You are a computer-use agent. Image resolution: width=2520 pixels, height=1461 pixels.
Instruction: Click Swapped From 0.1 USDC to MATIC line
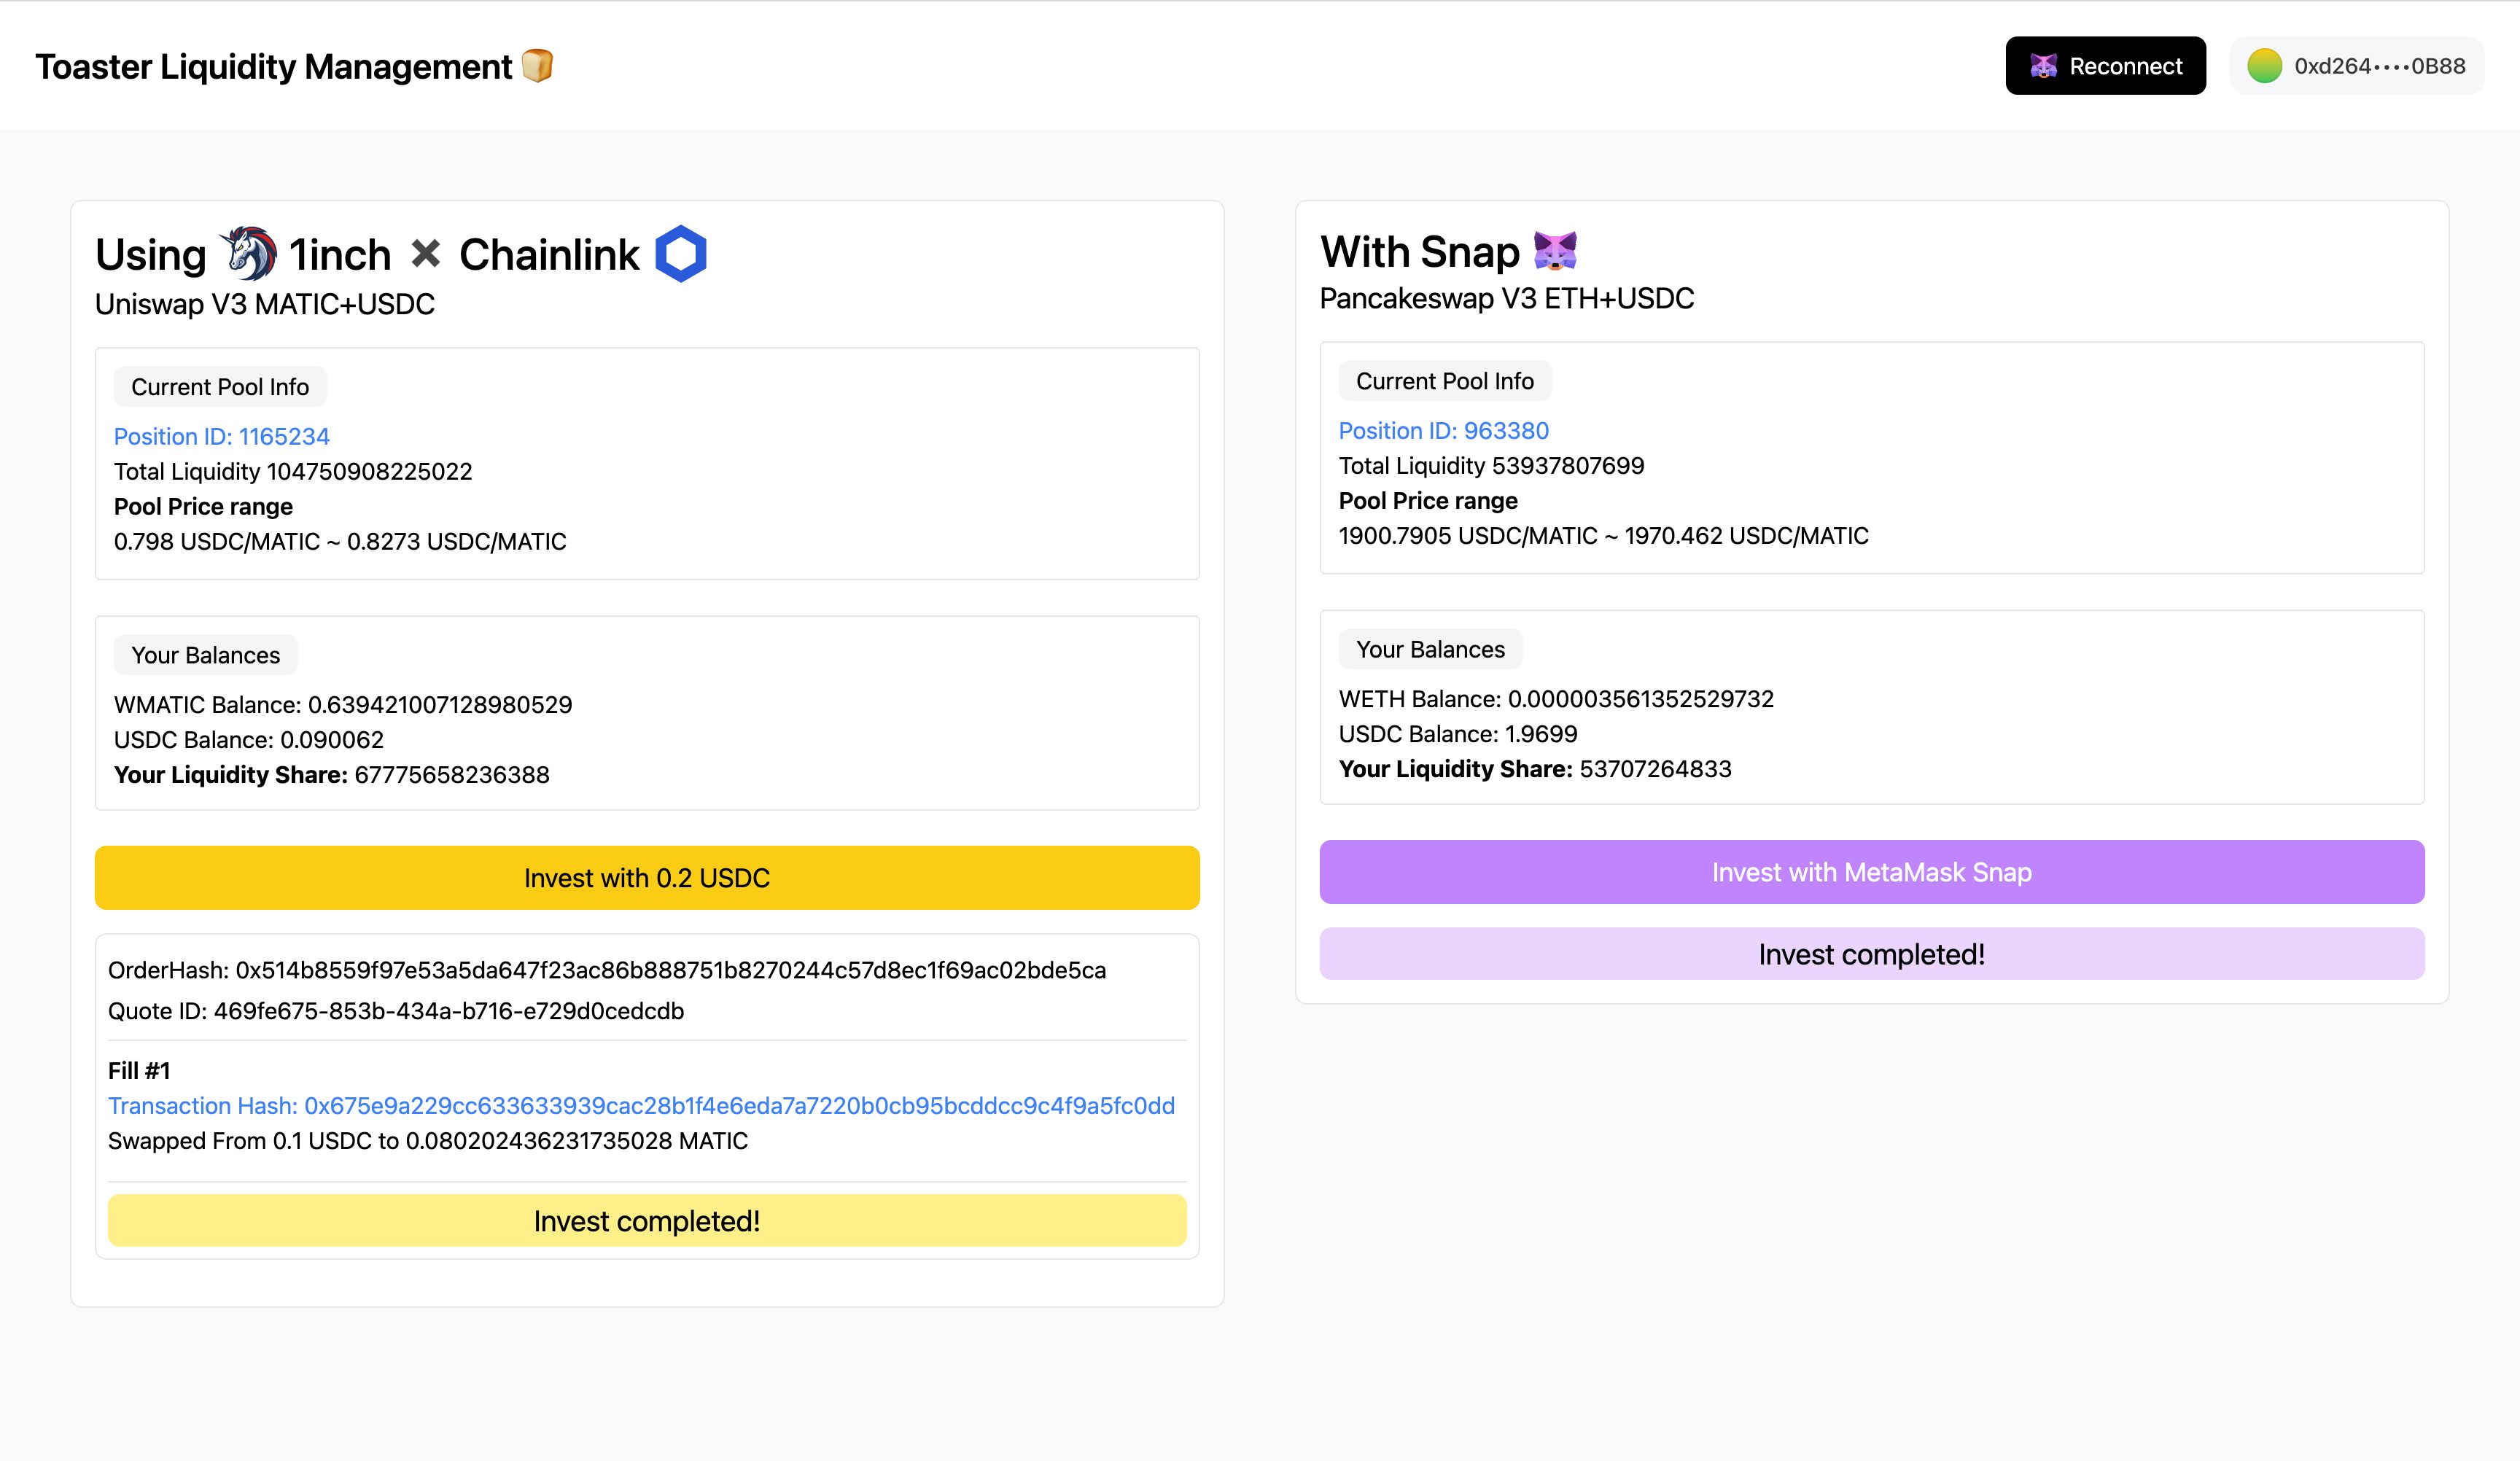tap(428, 1140)
